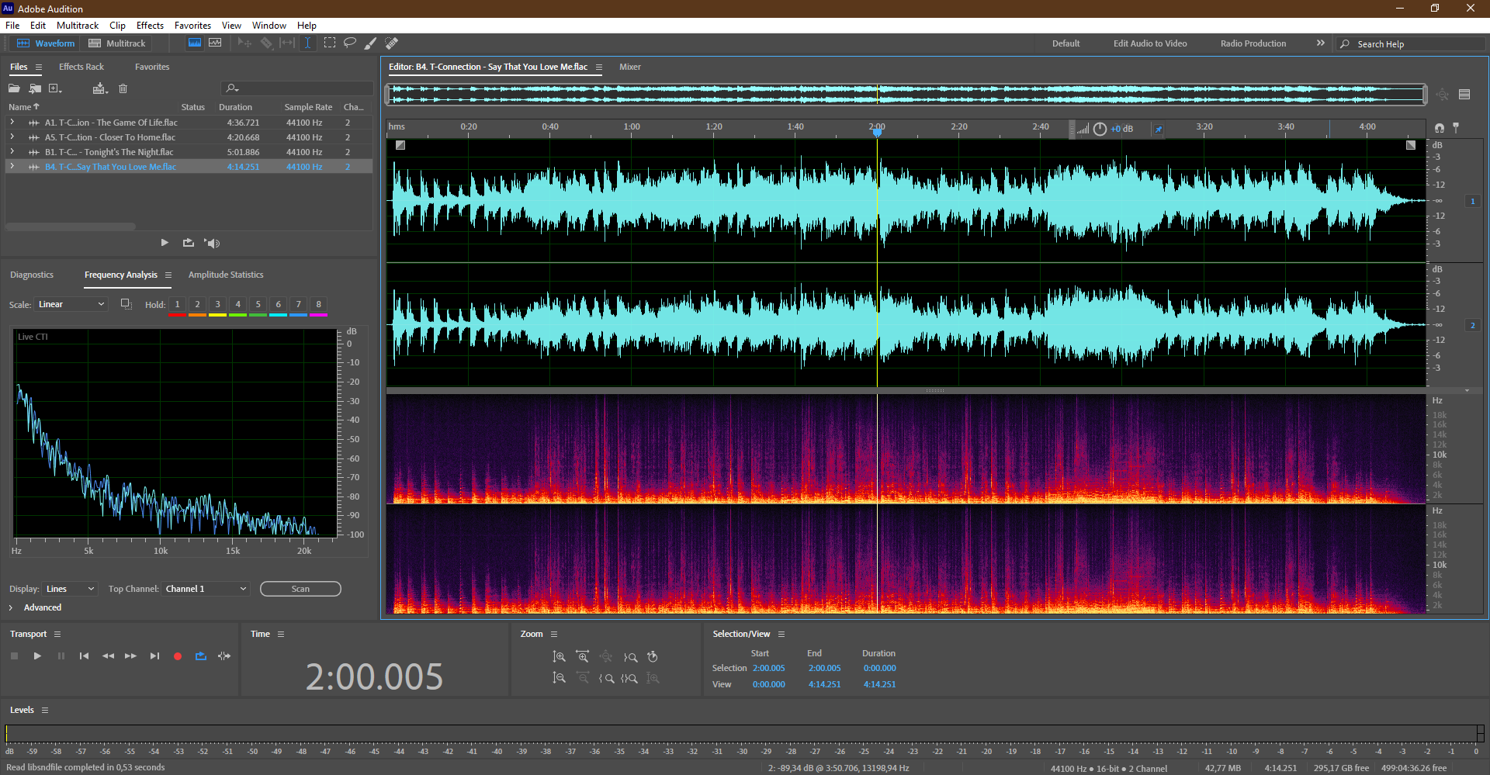
Task: Open the Favorites panel tab
Action: (x=152, y=67)
